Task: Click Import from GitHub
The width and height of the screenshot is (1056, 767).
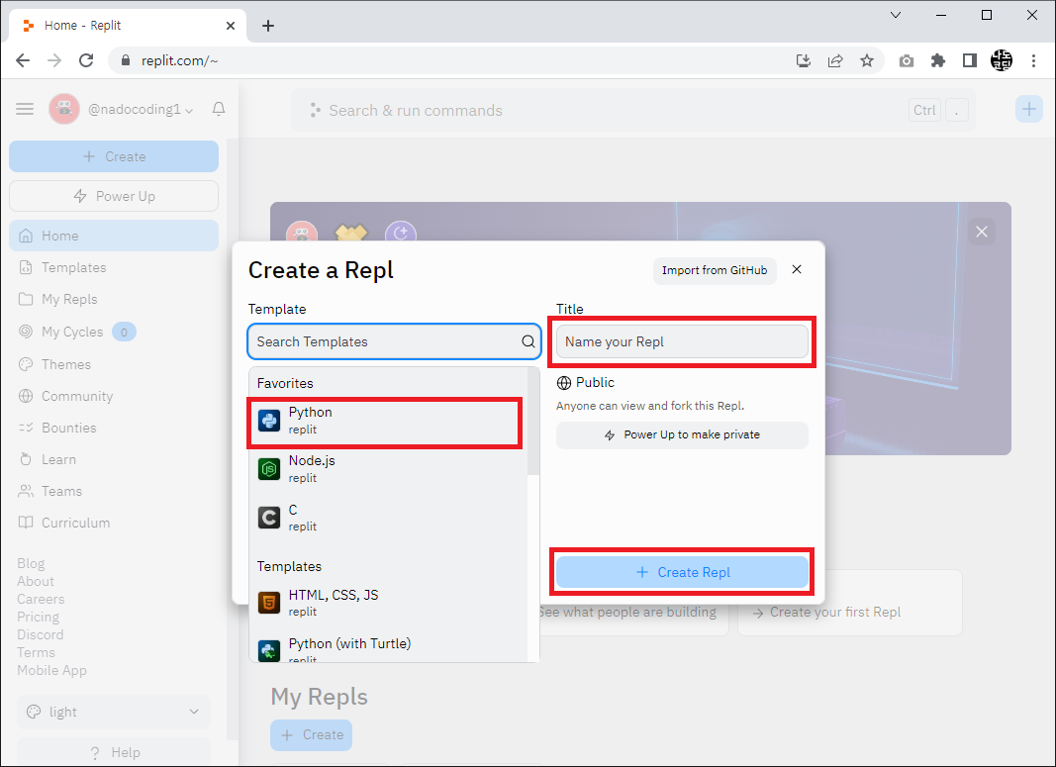Action: [715, 270]
